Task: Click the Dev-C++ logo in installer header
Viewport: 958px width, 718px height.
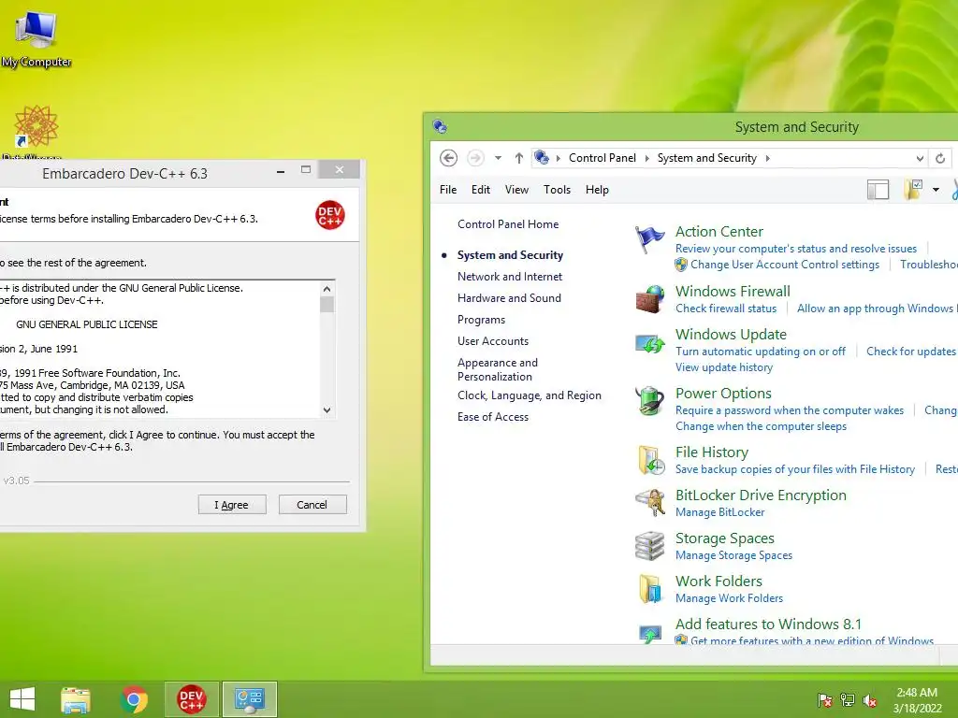Action: point(330,215)
